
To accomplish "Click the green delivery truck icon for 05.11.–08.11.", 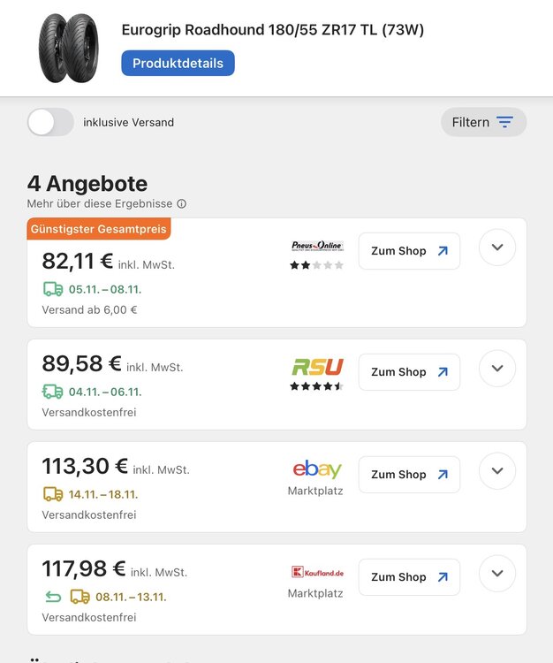I will click(x=53, y=289).
